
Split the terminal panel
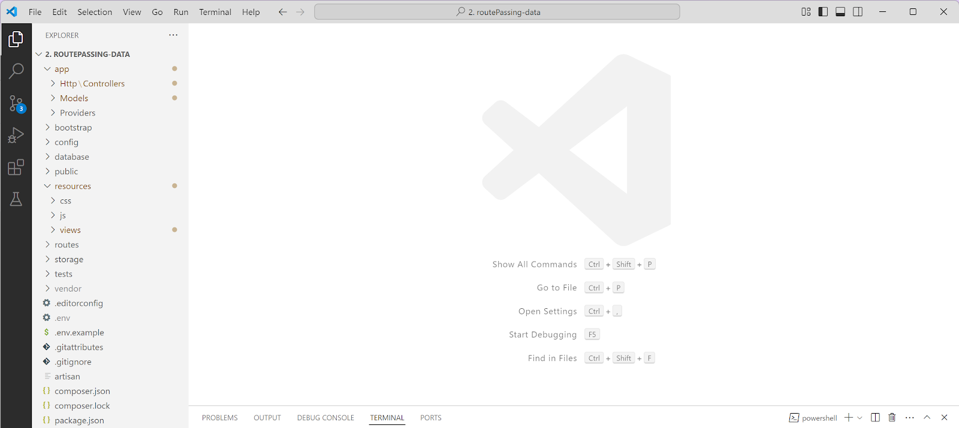point(875,418)
